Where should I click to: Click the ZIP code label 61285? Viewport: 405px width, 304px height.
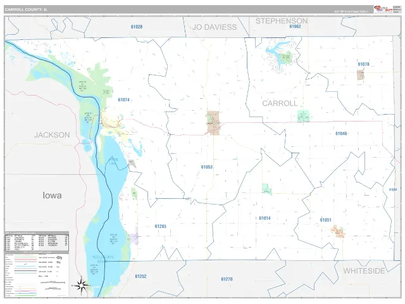tap(160, 227)
